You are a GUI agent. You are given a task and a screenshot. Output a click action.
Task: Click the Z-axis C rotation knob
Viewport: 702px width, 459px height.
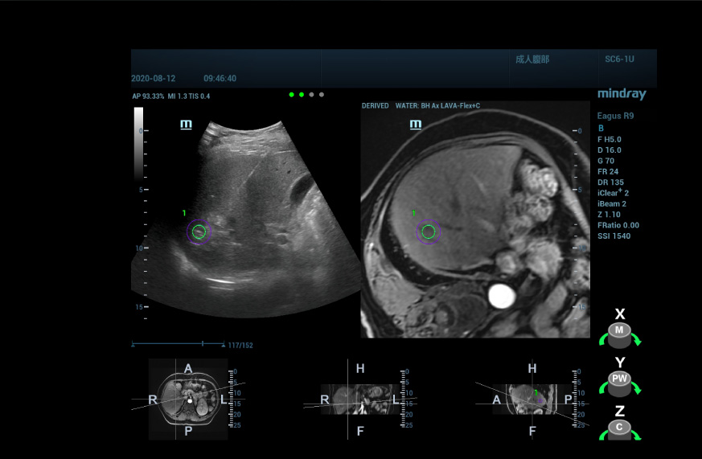tap(618, 428)
